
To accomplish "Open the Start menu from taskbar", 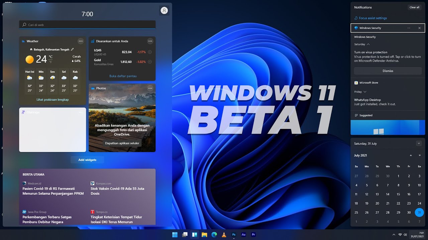I will tap(175, 235).
